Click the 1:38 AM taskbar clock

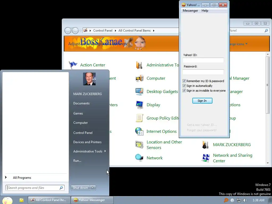click(258, 200)
